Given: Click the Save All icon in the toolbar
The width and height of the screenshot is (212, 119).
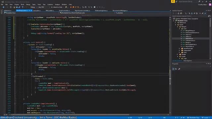Looking at the screenshot, I should [19, 7].
